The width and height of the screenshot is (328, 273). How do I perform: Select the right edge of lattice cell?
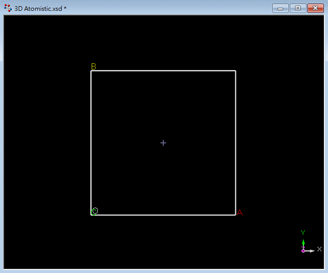point(235,143)
